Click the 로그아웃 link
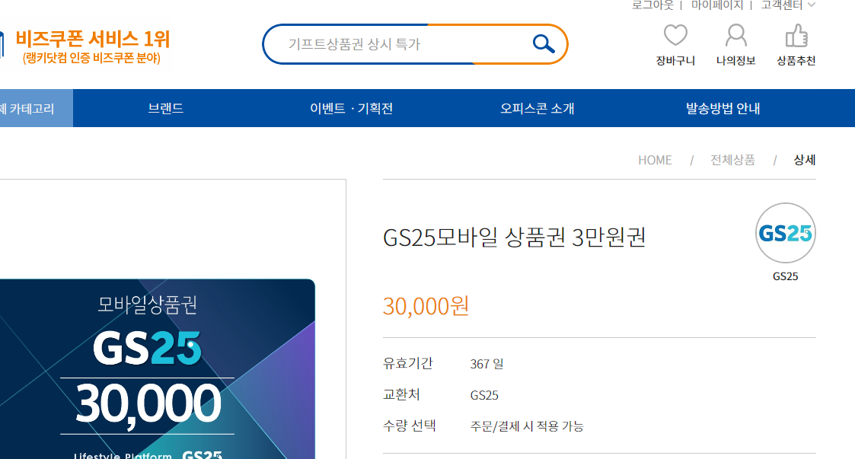Screen dimensions: 855x459 [x=652, y=5]
